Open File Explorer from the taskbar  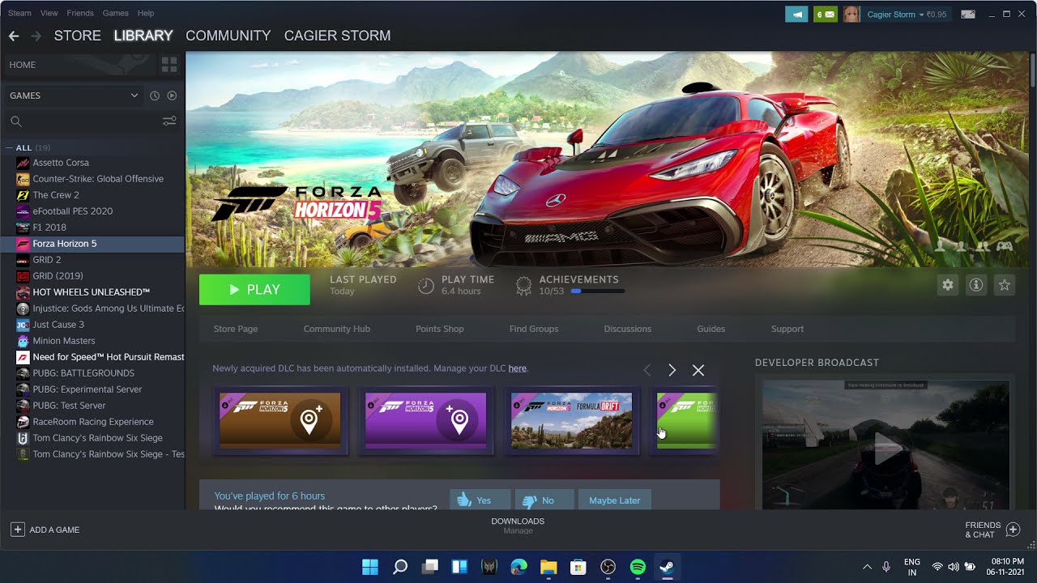pos(548,567)
